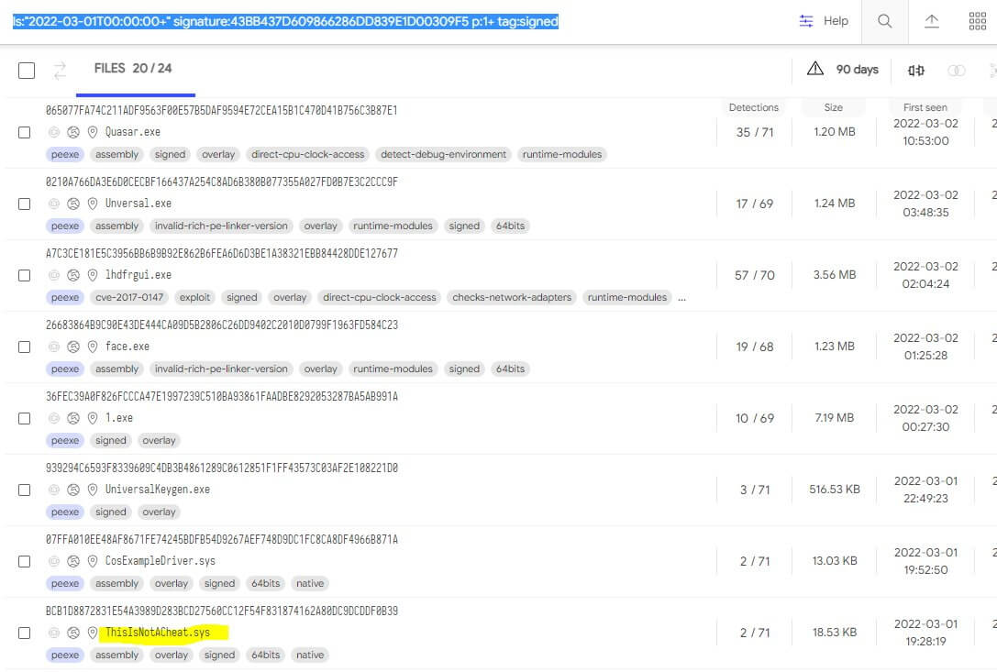Switch to the FILES 20 / 24 tab
997x672 pixels.
pos(133,69)
